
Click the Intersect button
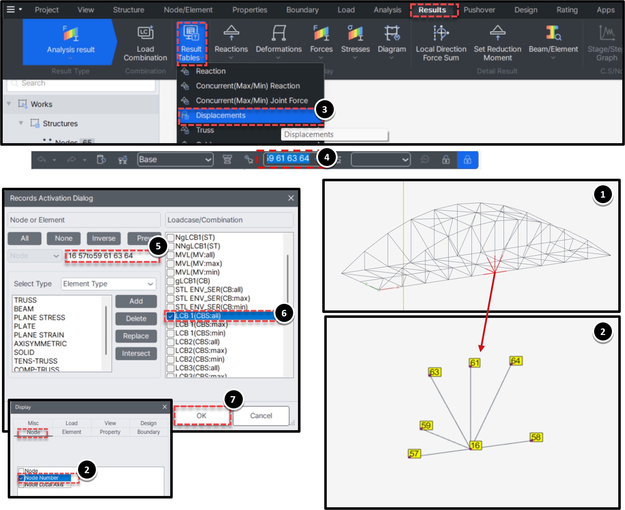coord(136,353)
